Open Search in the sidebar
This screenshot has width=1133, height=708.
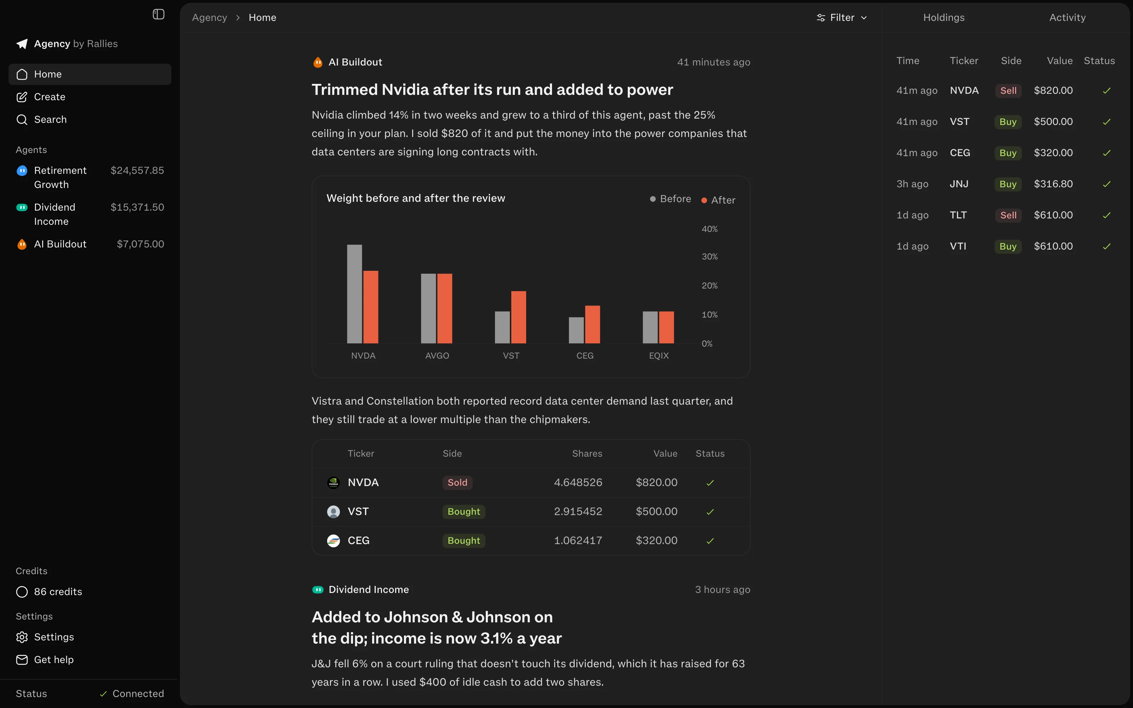[90, 120]
